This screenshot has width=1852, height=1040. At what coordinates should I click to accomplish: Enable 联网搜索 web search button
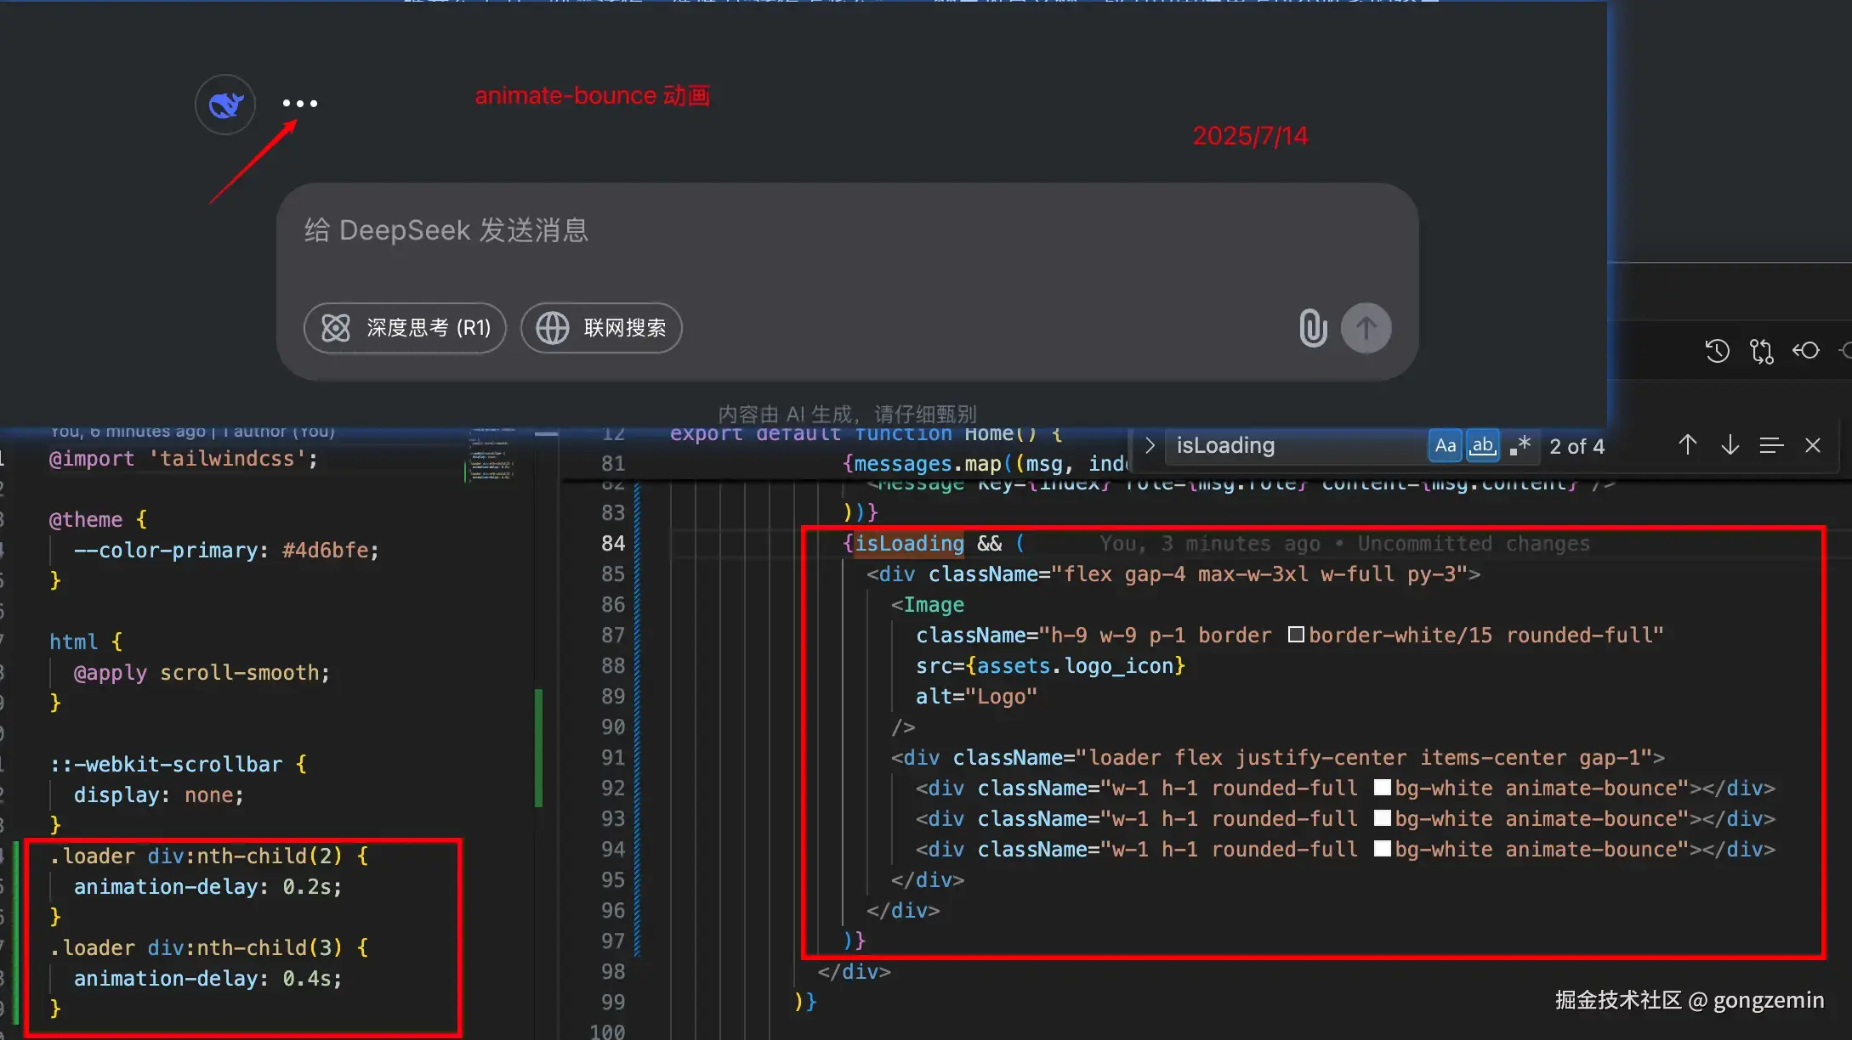tap(601, 328)
